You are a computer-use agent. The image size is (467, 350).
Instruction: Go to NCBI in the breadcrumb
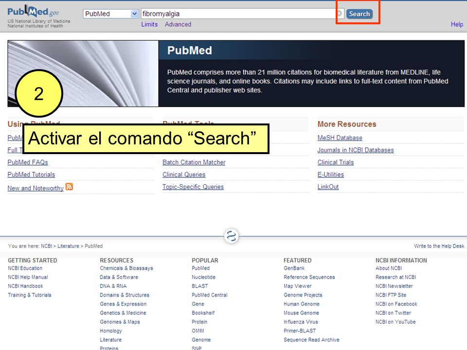tap(47, 246)
